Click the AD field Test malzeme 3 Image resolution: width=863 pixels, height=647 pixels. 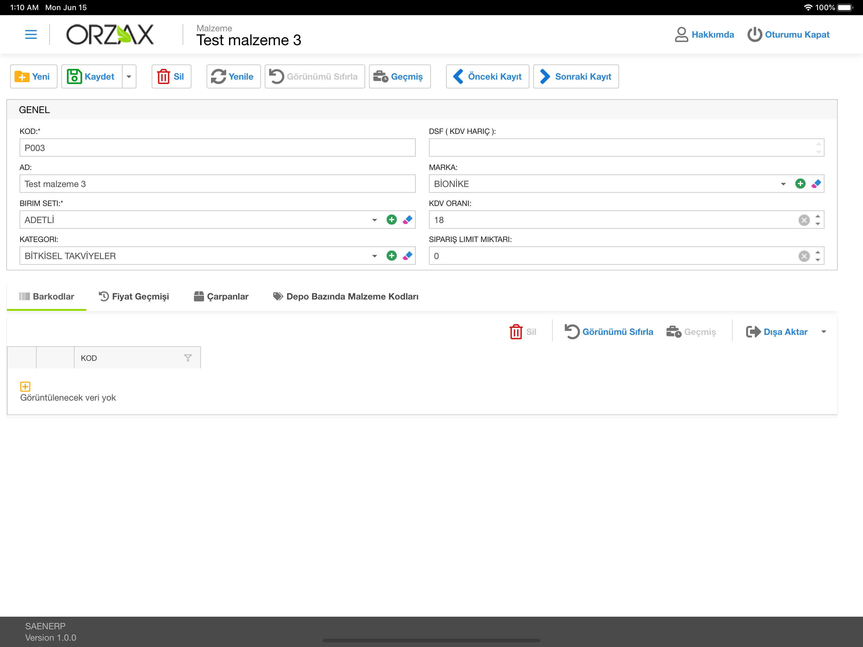coord(217,184)
